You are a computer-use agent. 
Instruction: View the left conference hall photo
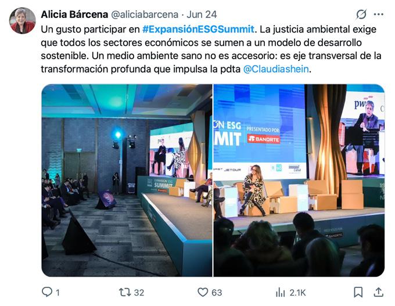pyautogui.click(x=127, y=181)
